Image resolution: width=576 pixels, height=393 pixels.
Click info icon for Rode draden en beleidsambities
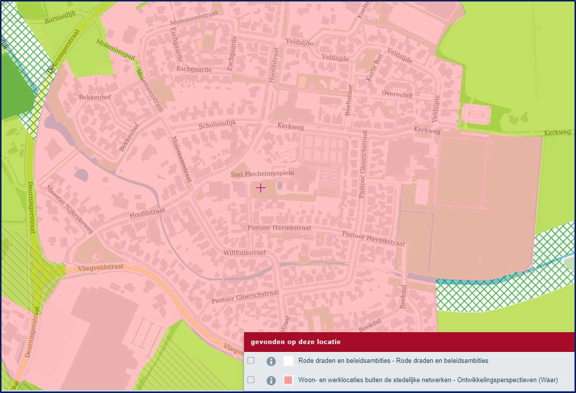271,361
